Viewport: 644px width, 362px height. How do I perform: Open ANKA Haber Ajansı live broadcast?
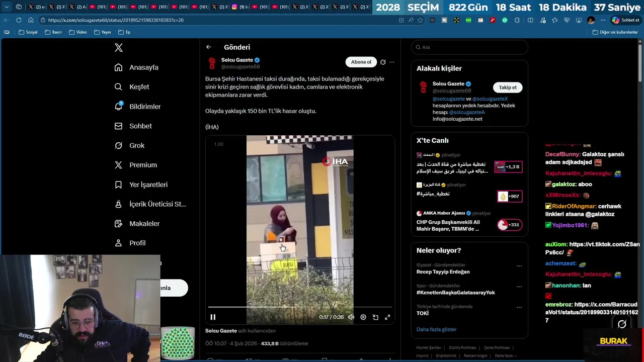469,221
